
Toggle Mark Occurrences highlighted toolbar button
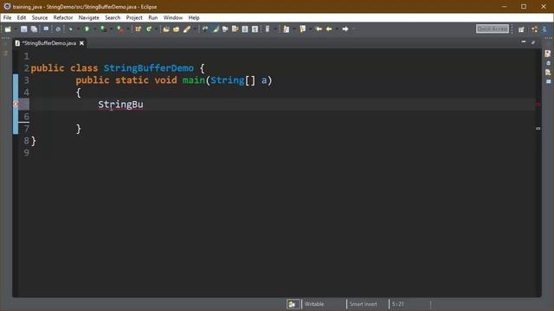click(216, 29)
